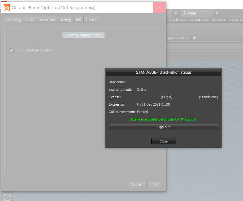The image size is (243, 201).
Task: Click the 'Fri 31 Dec 2021 01:00' expiry text
Action: click(153, 104)
